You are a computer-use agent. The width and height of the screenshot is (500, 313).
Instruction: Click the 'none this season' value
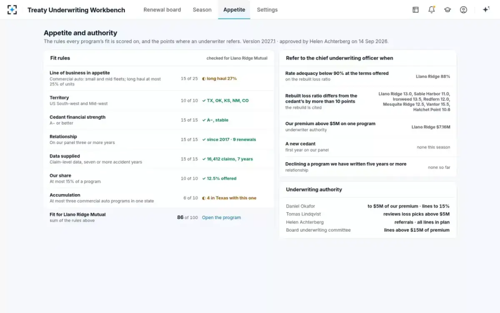(433, 147)
